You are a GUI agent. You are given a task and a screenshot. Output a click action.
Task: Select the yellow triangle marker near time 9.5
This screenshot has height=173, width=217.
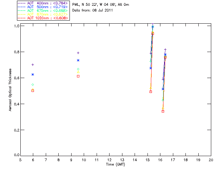click(78, 72)
